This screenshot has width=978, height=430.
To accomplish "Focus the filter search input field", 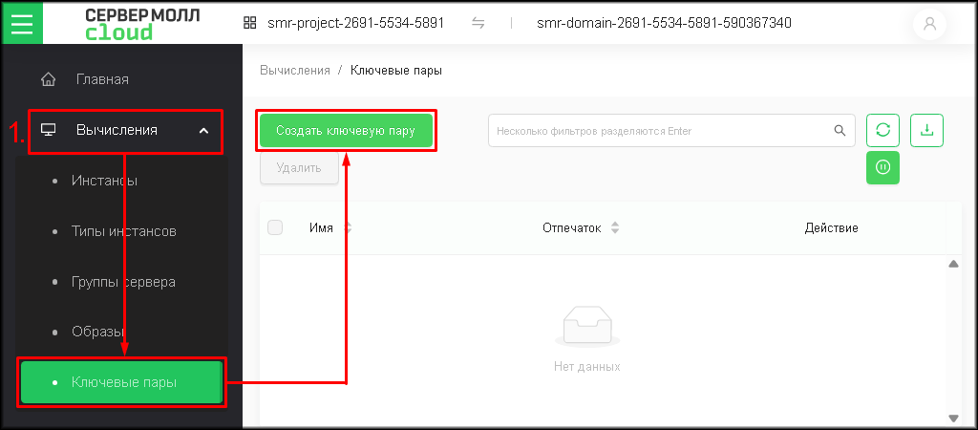I will coord(659,131).
